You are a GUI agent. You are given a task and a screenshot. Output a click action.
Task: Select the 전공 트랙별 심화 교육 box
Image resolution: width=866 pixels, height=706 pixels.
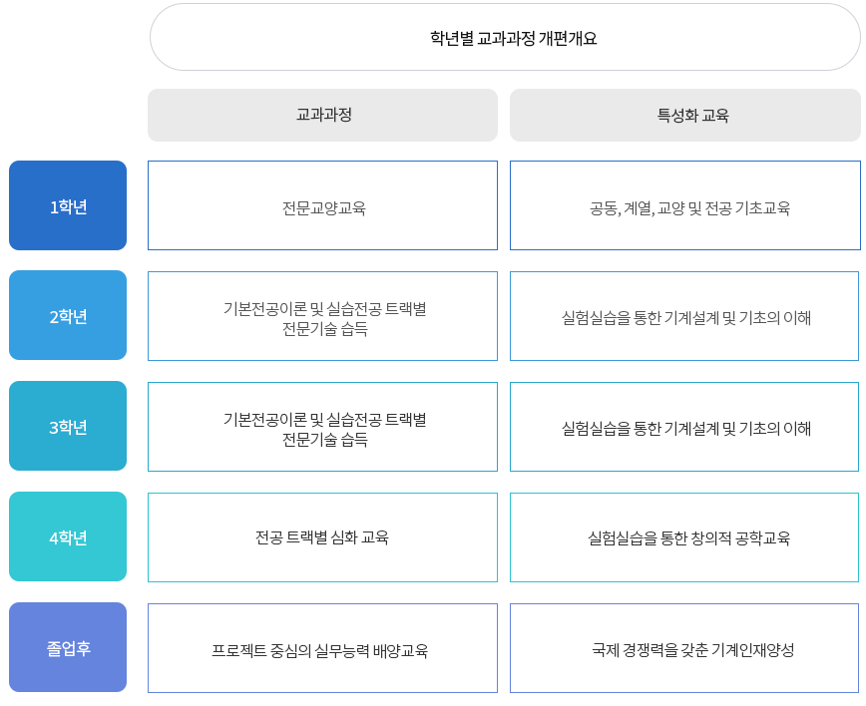coord(322,537)
